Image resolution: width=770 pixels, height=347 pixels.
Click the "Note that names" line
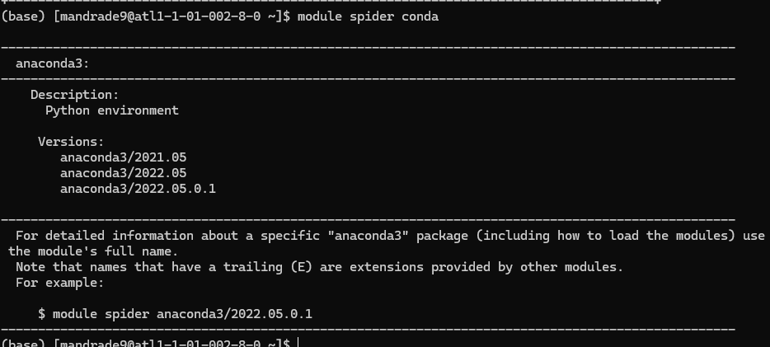[x=66, y=267]
